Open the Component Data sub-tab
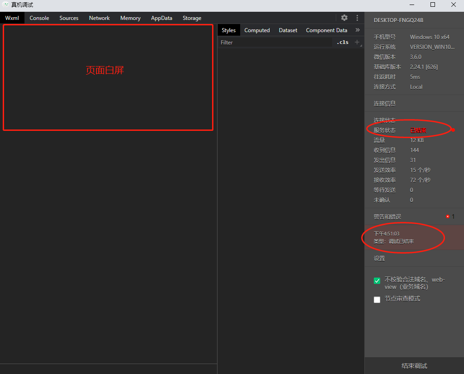Image resolution: width=464 pixels, height=374 pixels. (x=327, y=30)
